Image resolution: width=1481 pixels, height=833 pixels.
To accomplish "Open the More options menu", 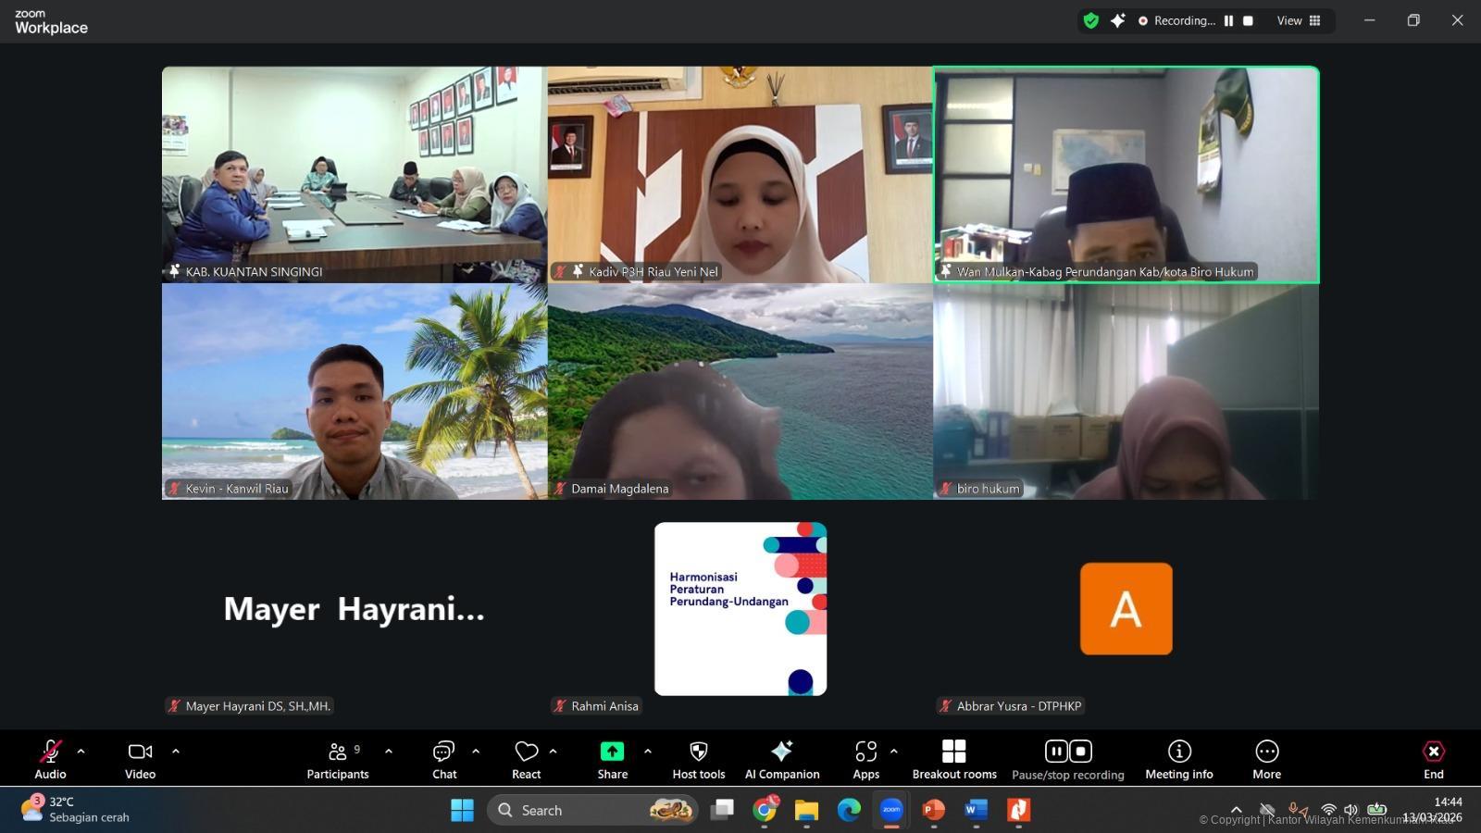I will pyautogui.click(x=1266, y=758).
